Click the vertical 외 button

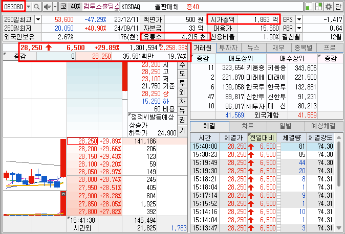182,92
